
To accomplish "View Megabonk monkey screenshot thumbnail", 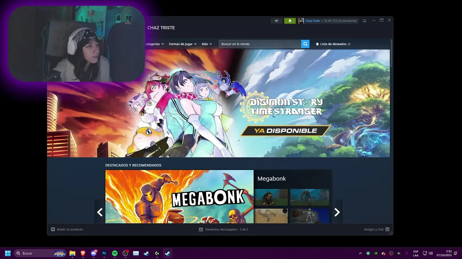I will pos(271,197).
